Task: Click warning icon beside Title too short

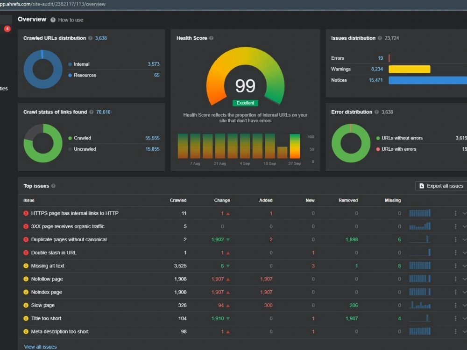Action: coord(26,318)
